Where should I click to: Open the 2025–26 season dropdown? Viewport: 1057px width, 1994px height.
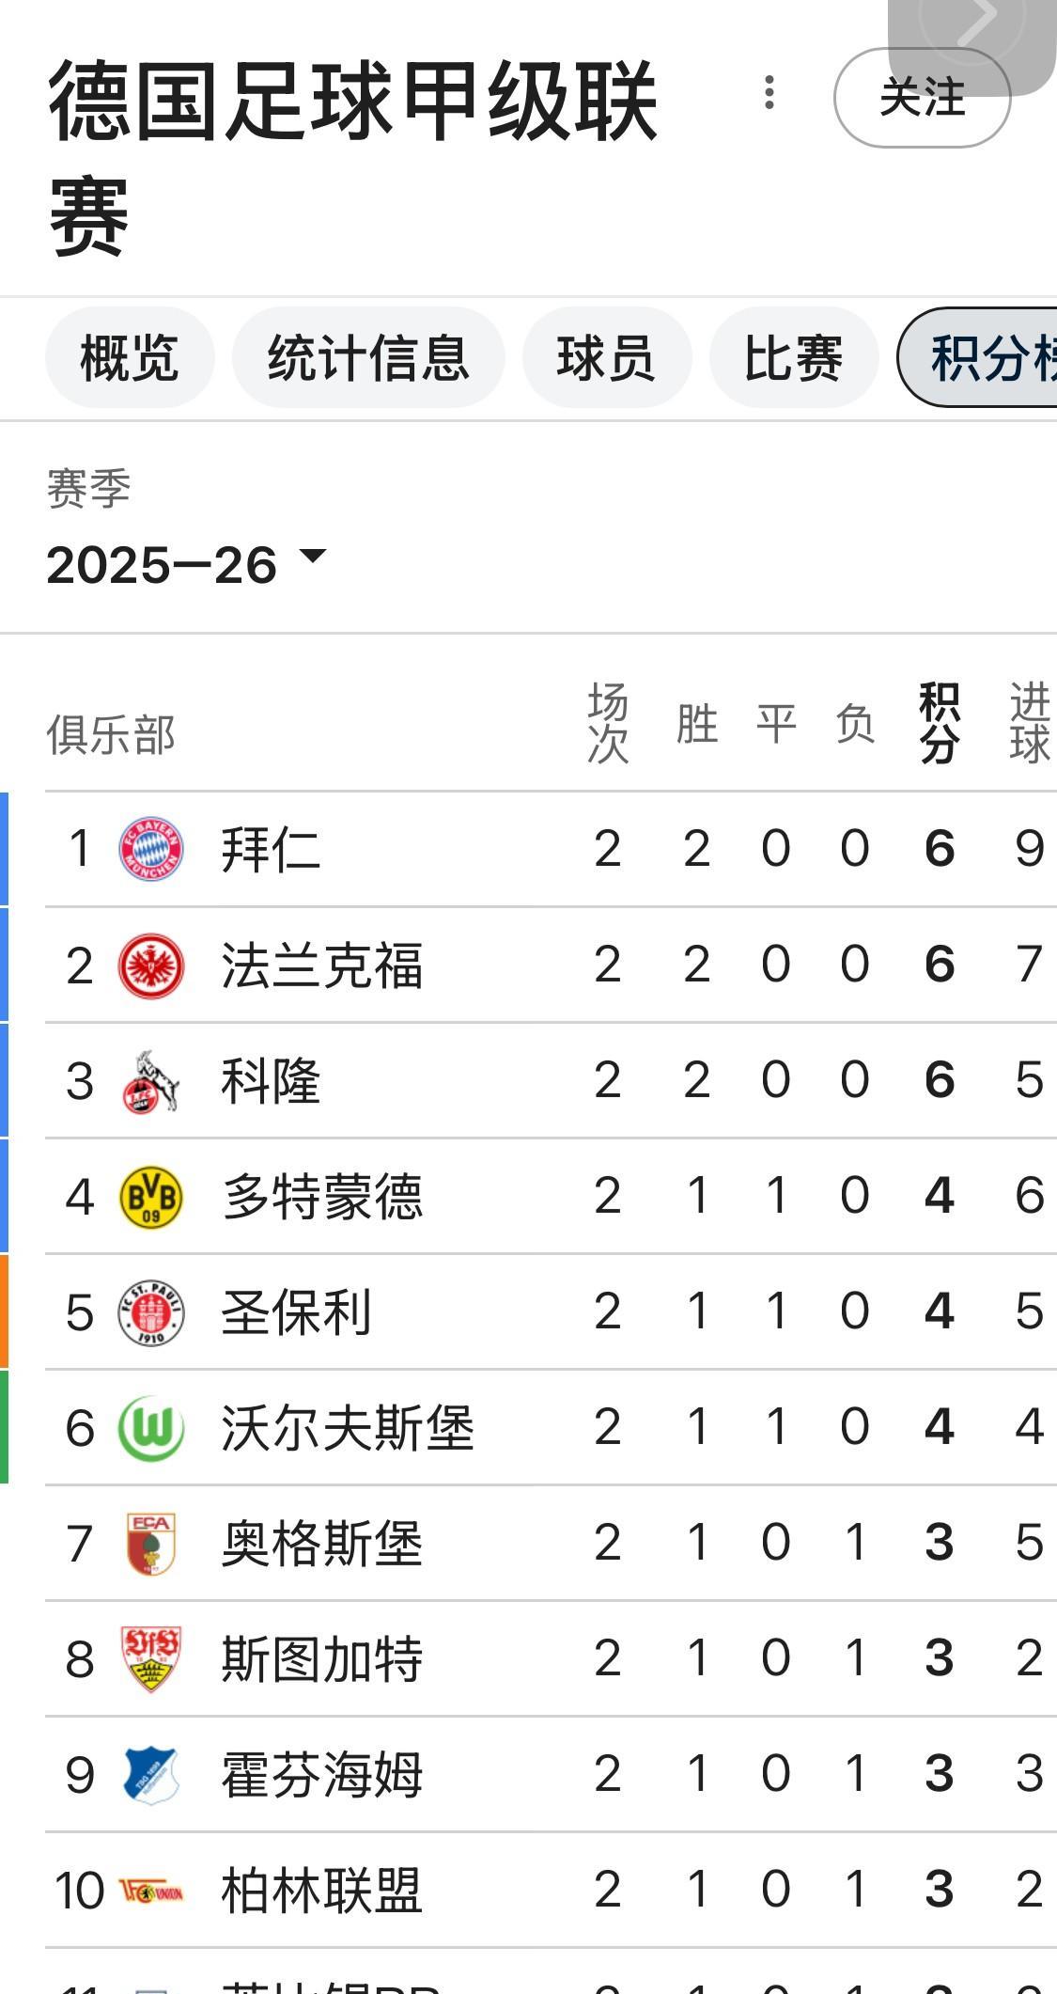click(186, 564)
